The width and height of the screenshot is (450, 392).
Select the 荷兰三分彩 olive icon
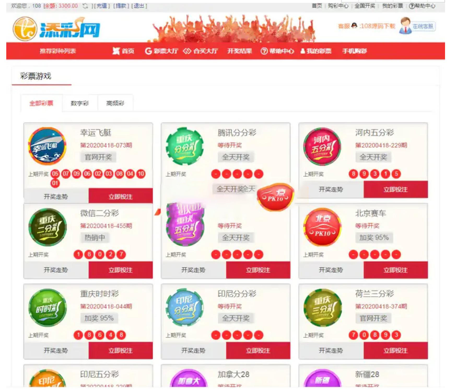(x=322, y=308)
